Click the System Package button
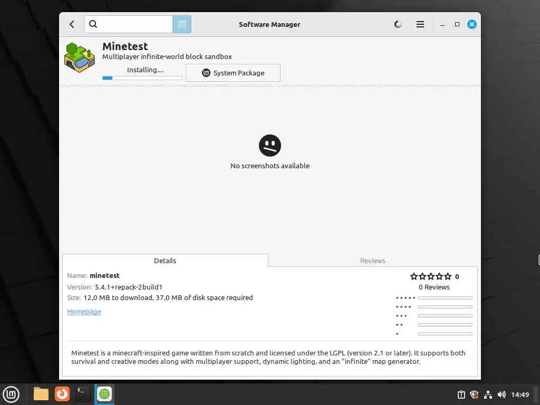 pyautogui.click(x=233, y=73)
